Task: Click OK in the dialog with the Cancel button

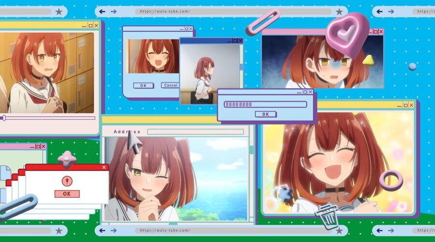Action: point(144,85)
